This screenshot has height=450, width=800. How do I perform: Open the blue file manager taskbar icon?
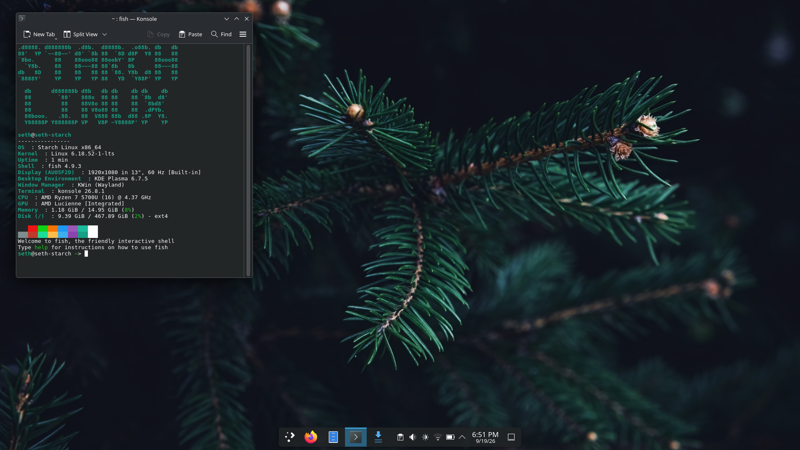point(333,437)
